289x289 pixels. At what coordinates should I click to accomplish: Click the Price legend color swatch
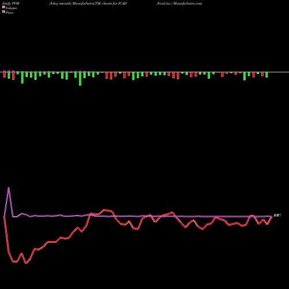3,12
